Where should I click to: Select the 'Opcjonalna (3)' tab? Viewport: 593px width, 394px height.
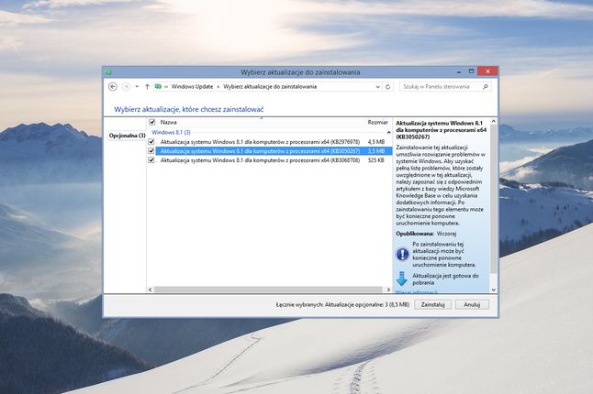127,135
